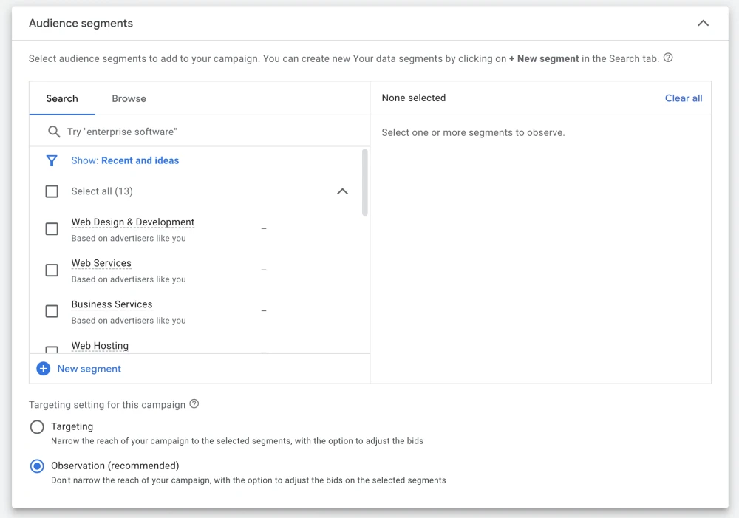This screenshot has width=739, height=518.
Task: Open help icon next to Targeting setting
Action: pos(194,404)
